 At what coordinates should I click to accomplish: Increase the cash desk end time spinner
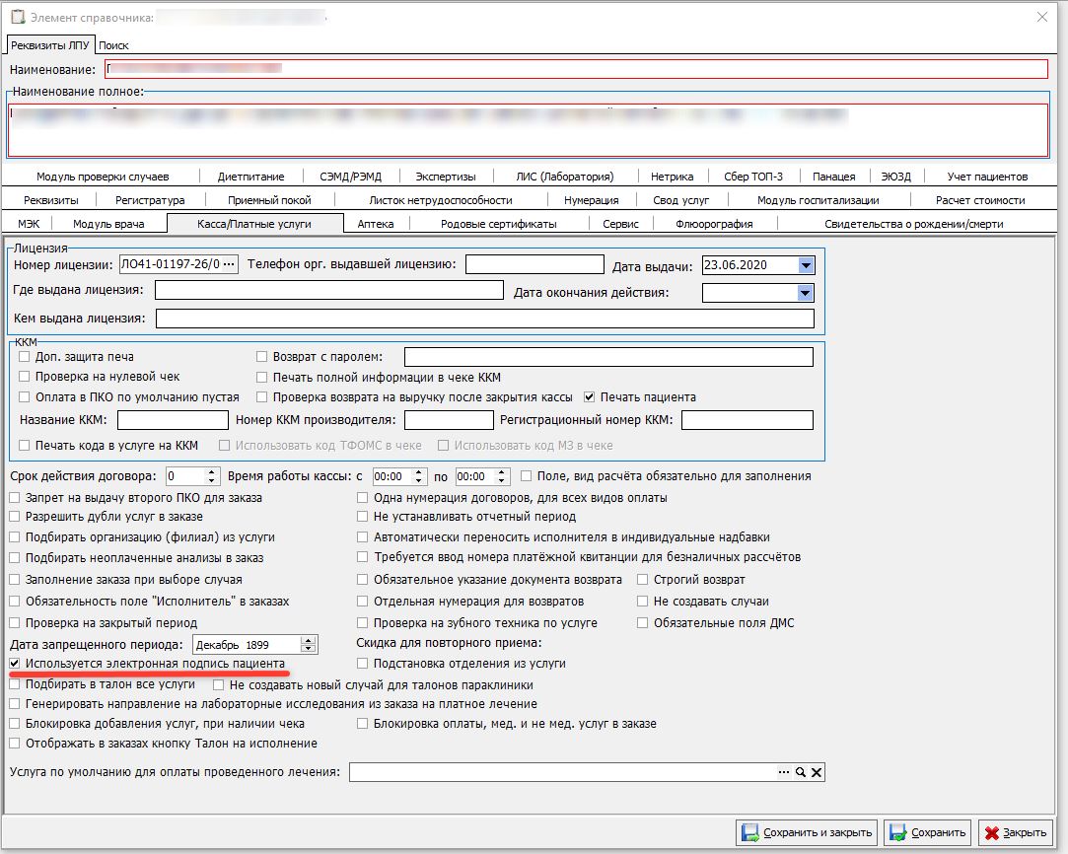coord(502,472)
